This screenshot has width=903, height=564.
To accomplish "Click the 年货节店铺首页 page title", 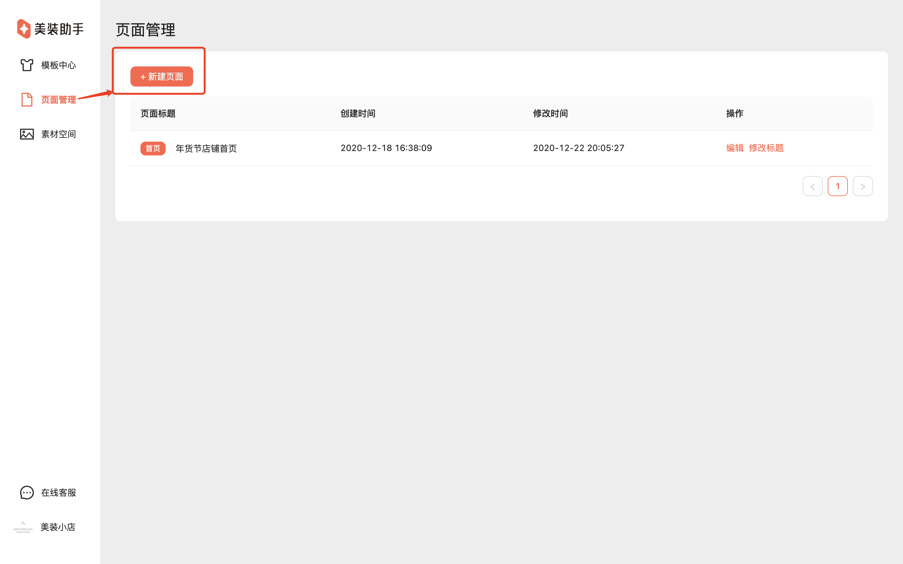I will [x=206, y=149].
